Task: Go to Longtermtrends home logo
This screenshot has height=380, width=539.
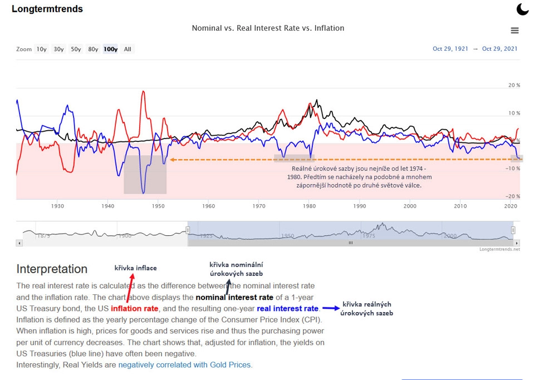Action: coord(47,9)
